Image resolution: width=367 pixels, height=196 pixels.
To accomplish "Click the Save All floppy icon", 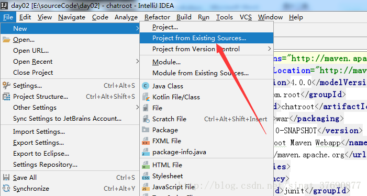I will pos(6,177).
